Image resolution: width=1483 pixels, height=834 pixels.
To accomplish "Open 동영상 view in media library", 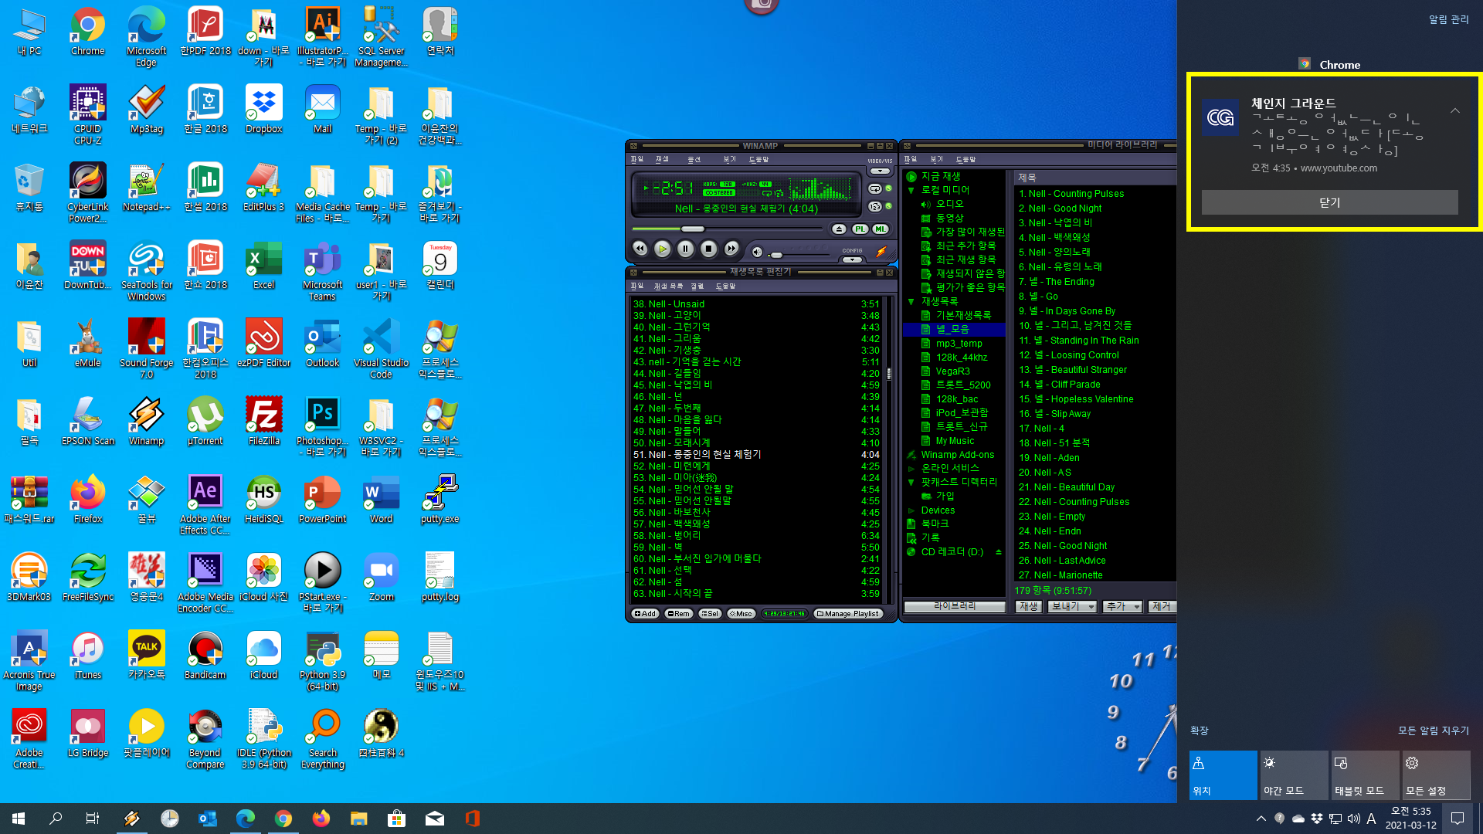I will 949,218.
